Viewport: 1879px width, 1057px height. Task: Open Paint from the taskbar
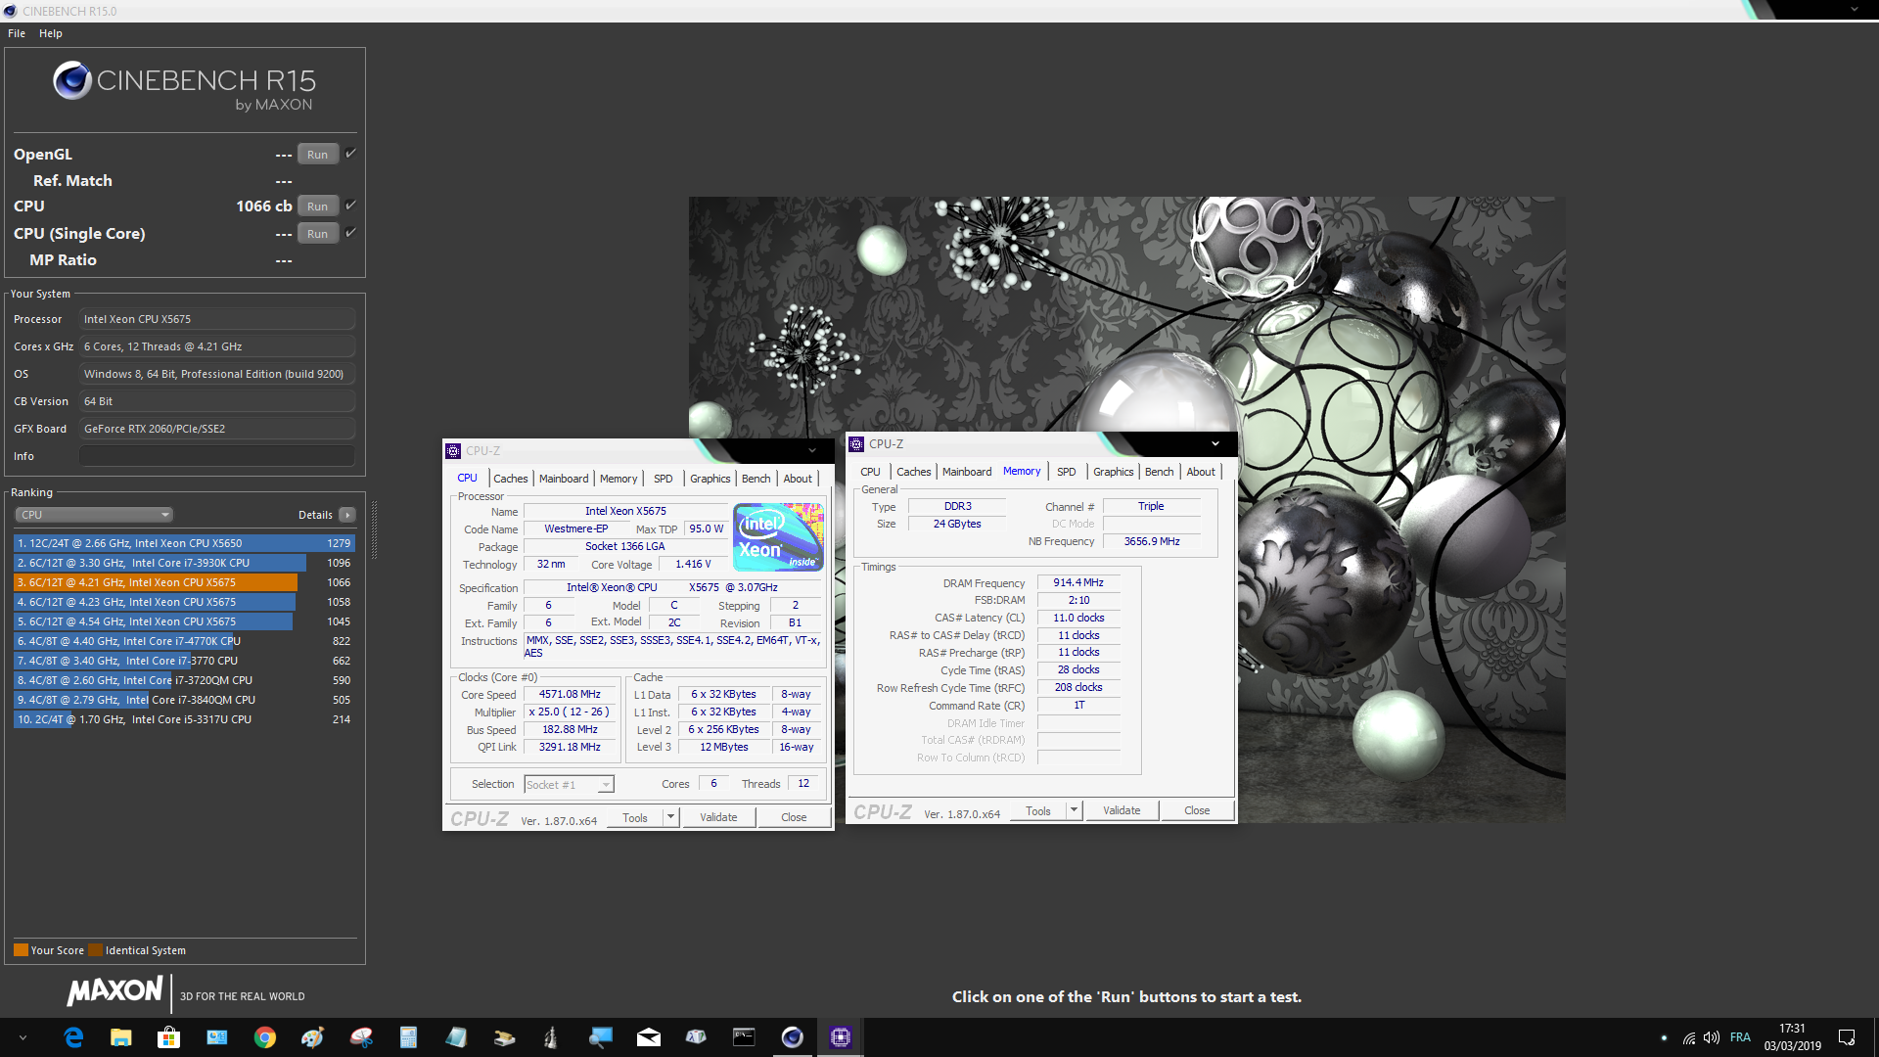pyautogui.click(x=312, y=1036)
